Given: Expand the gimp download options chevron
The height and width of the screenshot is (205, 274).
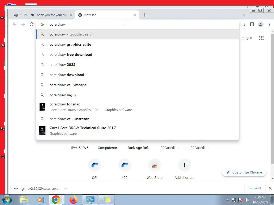Looking at the screenshot, I should click(x=66, y=188).
